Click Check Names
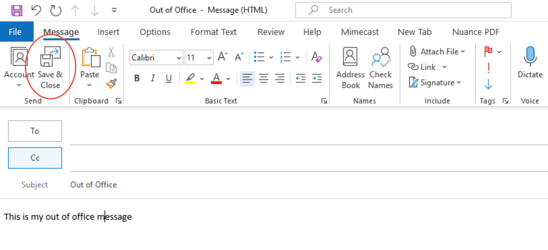Image resolution: width=548 pixels, height=250 pixels. pyautogui.click(x=380, y=68)
